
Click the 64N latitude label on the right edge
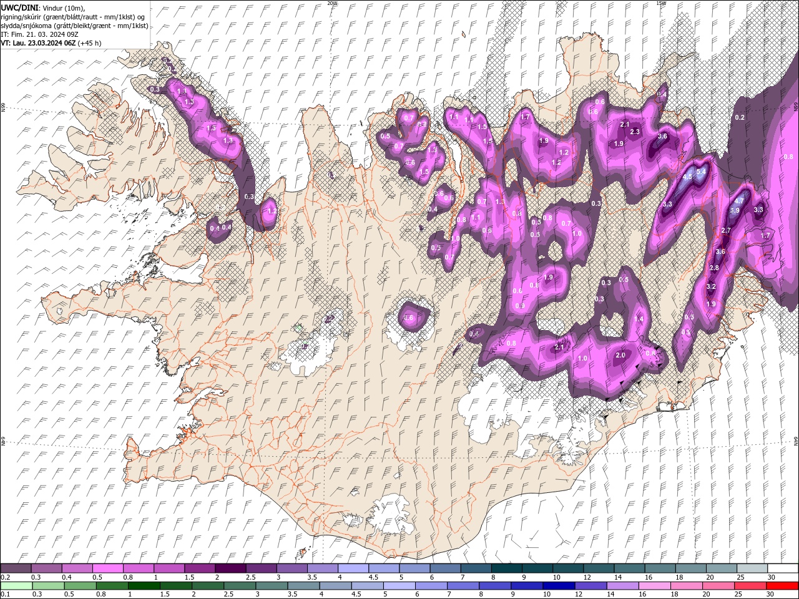pyautogui.click(x=796, y=441)
